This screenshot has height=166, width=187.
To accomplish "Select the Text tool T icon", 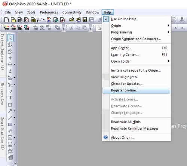I will pos(10,98).
